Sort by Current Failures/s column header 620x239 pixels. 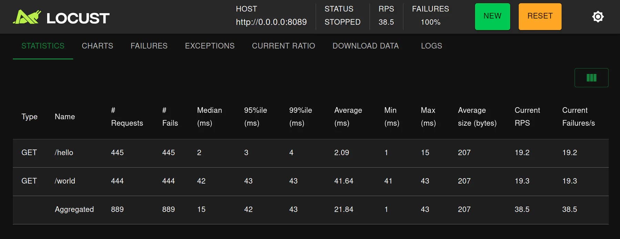tap(578, 117)
